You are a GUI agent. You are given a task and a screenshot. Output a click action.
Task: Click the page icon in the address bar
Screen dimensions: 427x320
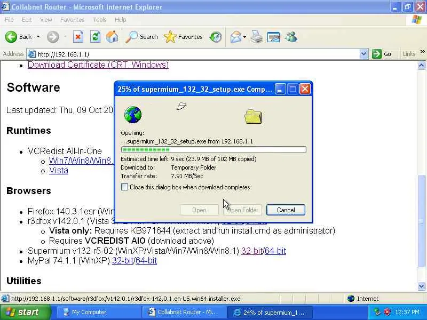31,54
